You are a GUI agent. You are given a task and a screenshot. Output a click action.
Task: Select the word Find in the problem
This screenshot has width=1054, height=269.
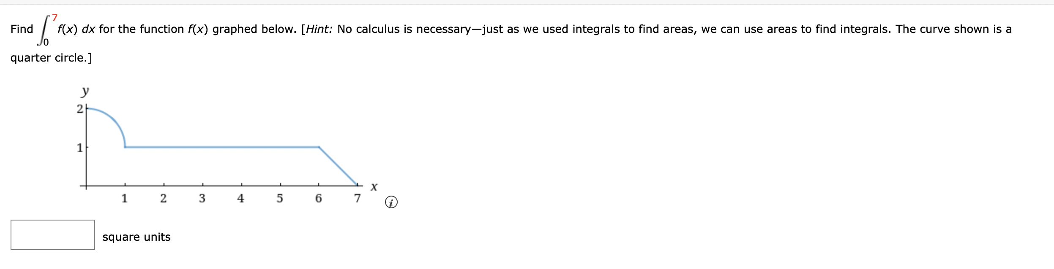coord(22,29)
